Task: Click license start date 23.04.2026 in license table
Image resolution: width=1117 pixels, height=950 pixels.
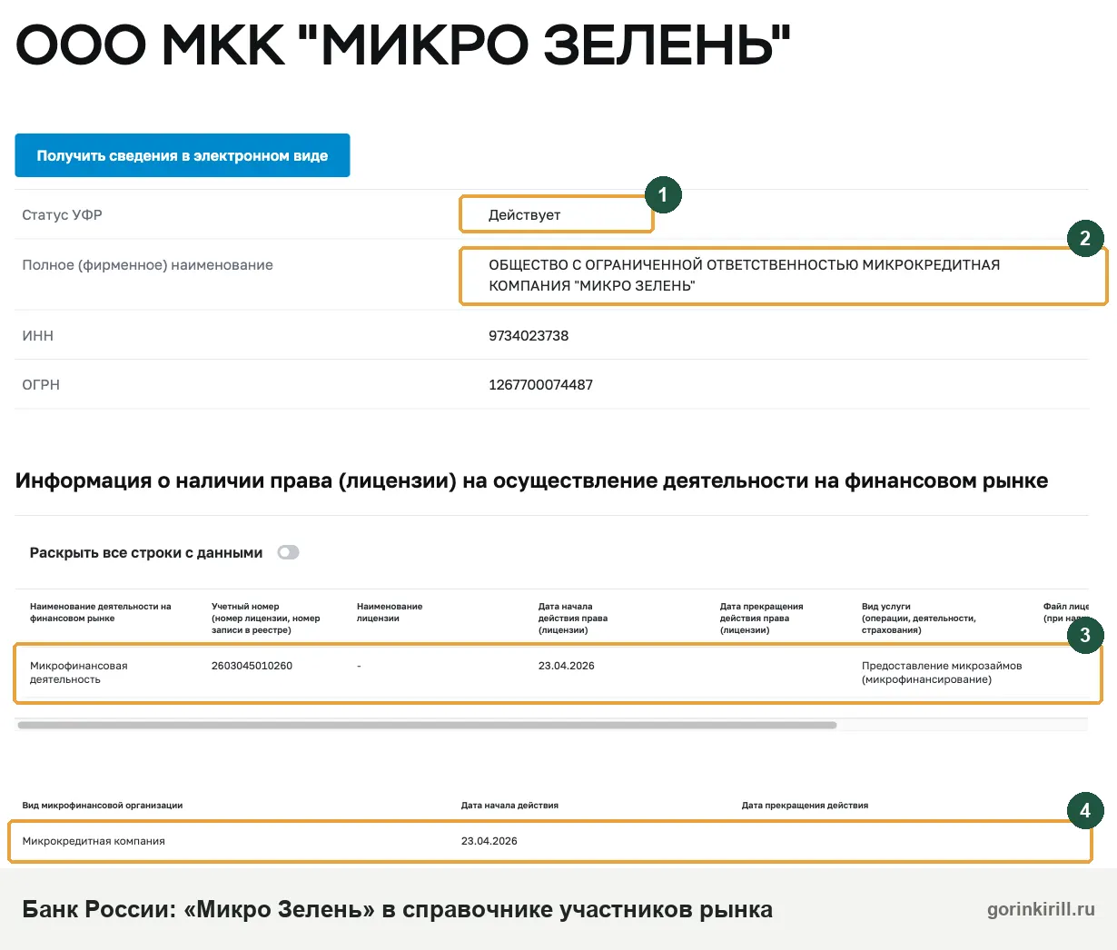Action: coord(566,666)
